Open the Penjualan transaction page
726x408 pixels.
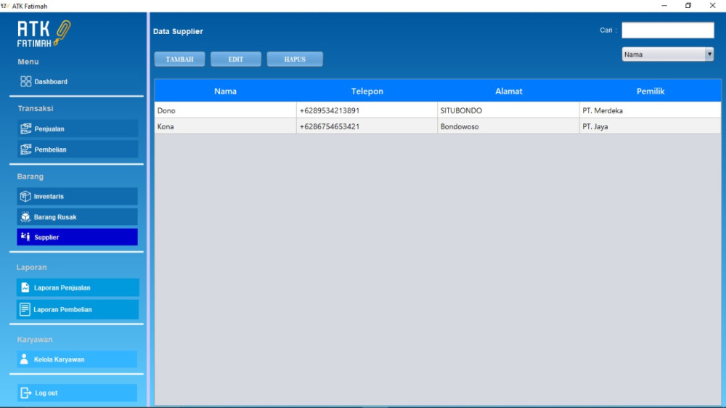coord(78,128)
